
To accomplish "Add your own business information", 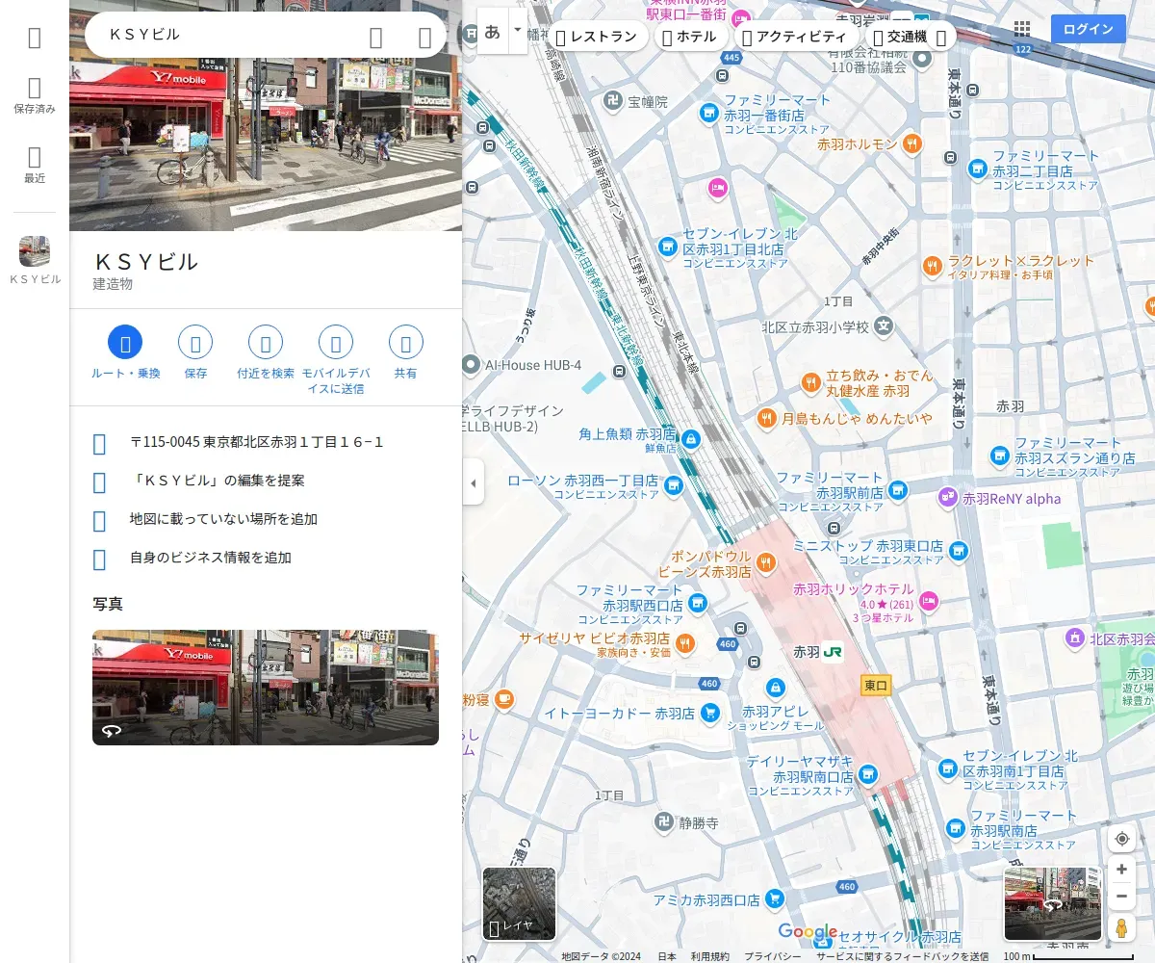I will (266, 558).
